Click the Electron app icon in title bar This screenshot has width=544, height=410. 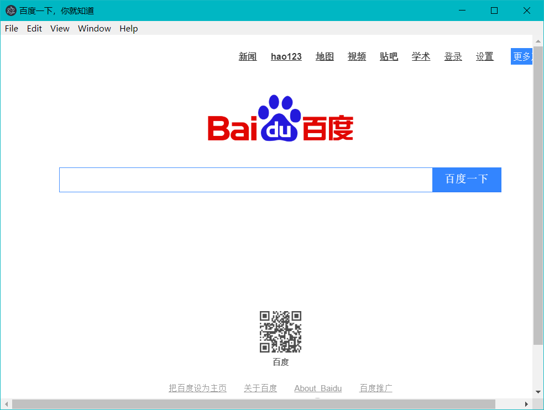[x=11, y=10]
